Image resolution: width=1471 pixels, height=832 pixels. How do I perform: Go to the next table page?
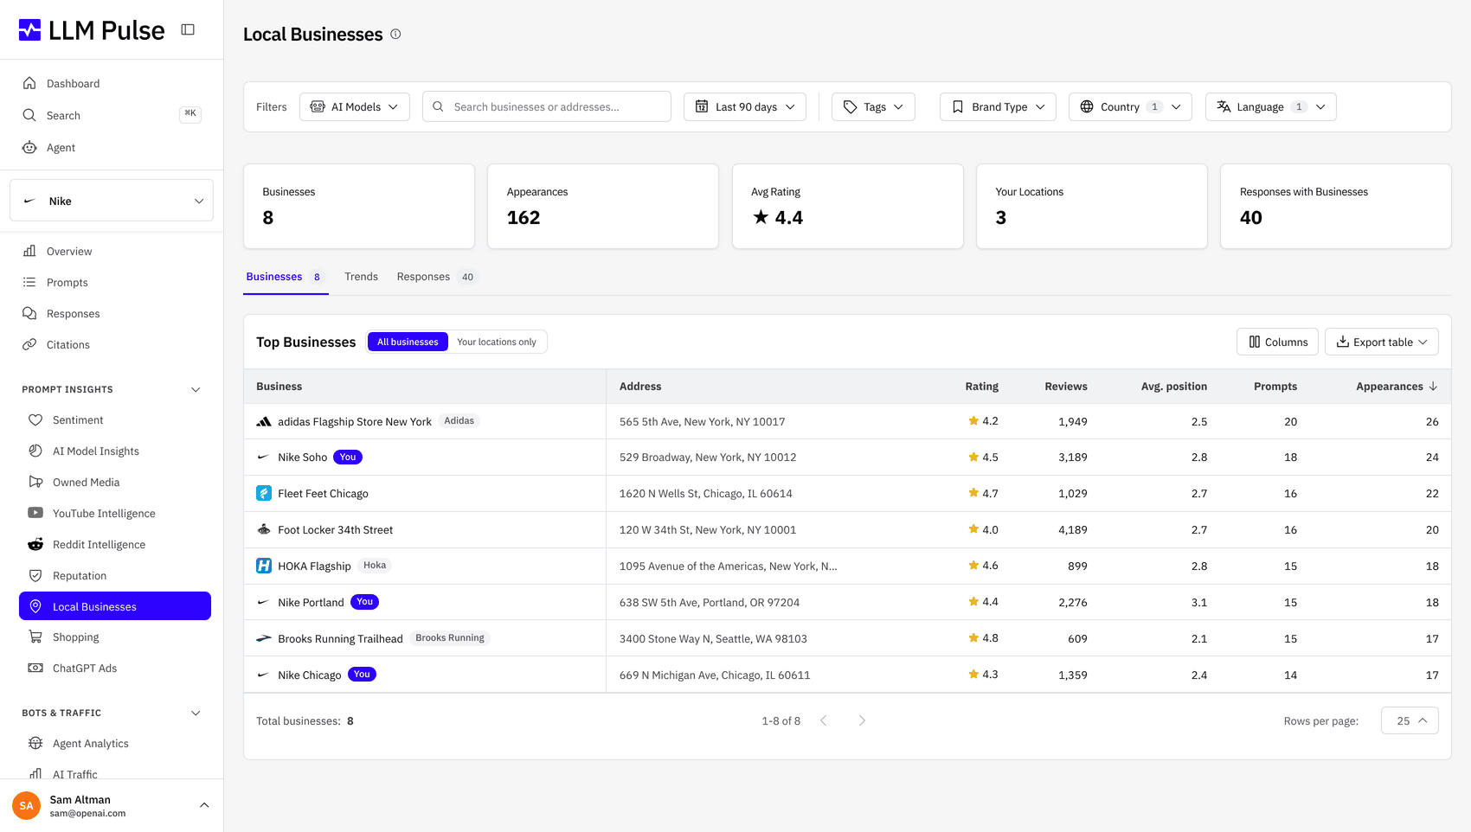[x=862, y=721]
